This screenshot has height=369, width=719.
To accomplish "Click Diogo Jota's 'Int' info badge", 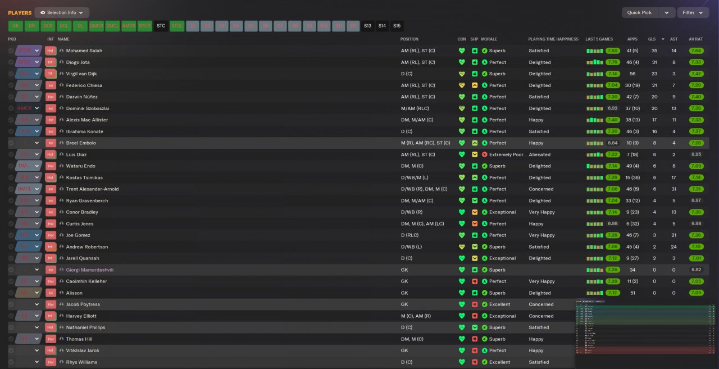I will (x=51, y=62).
